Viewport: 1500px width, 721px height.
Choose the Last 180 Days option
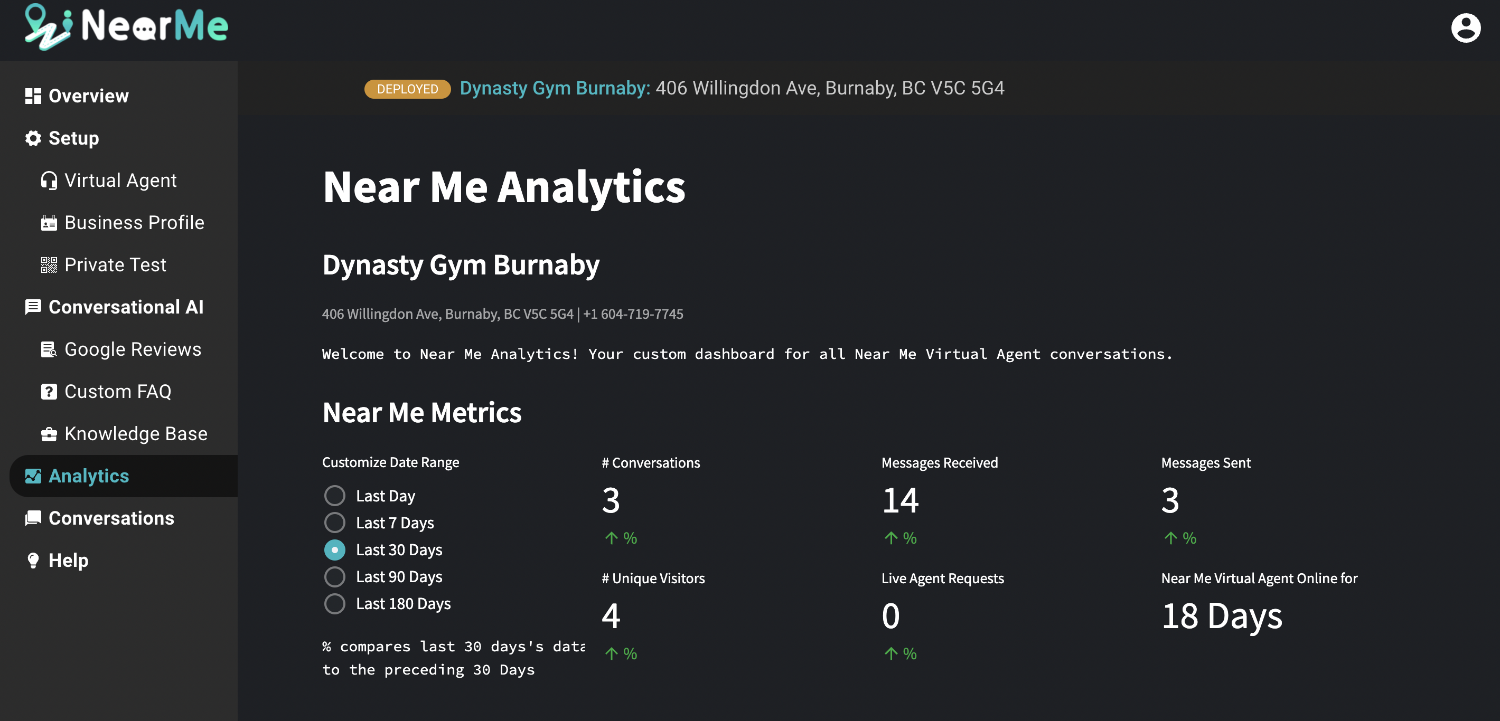[335, 603]
